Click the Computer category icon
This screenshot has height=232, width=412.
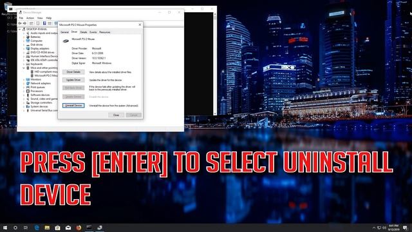tap(28, 41)
